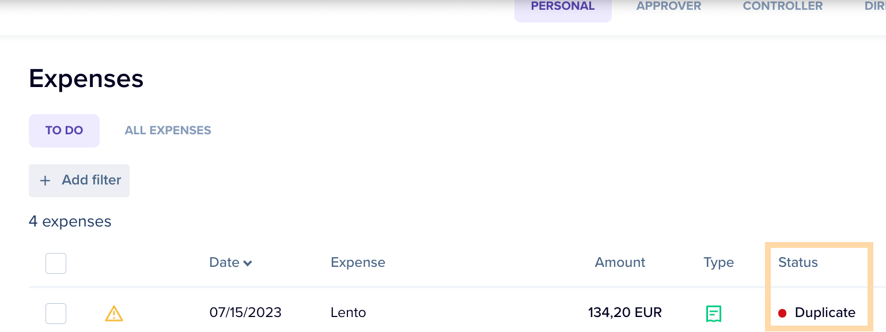This screenshot has height=332, width=886.
Task: Switch to ALL EXPENSES view
Action: point(168,130)
